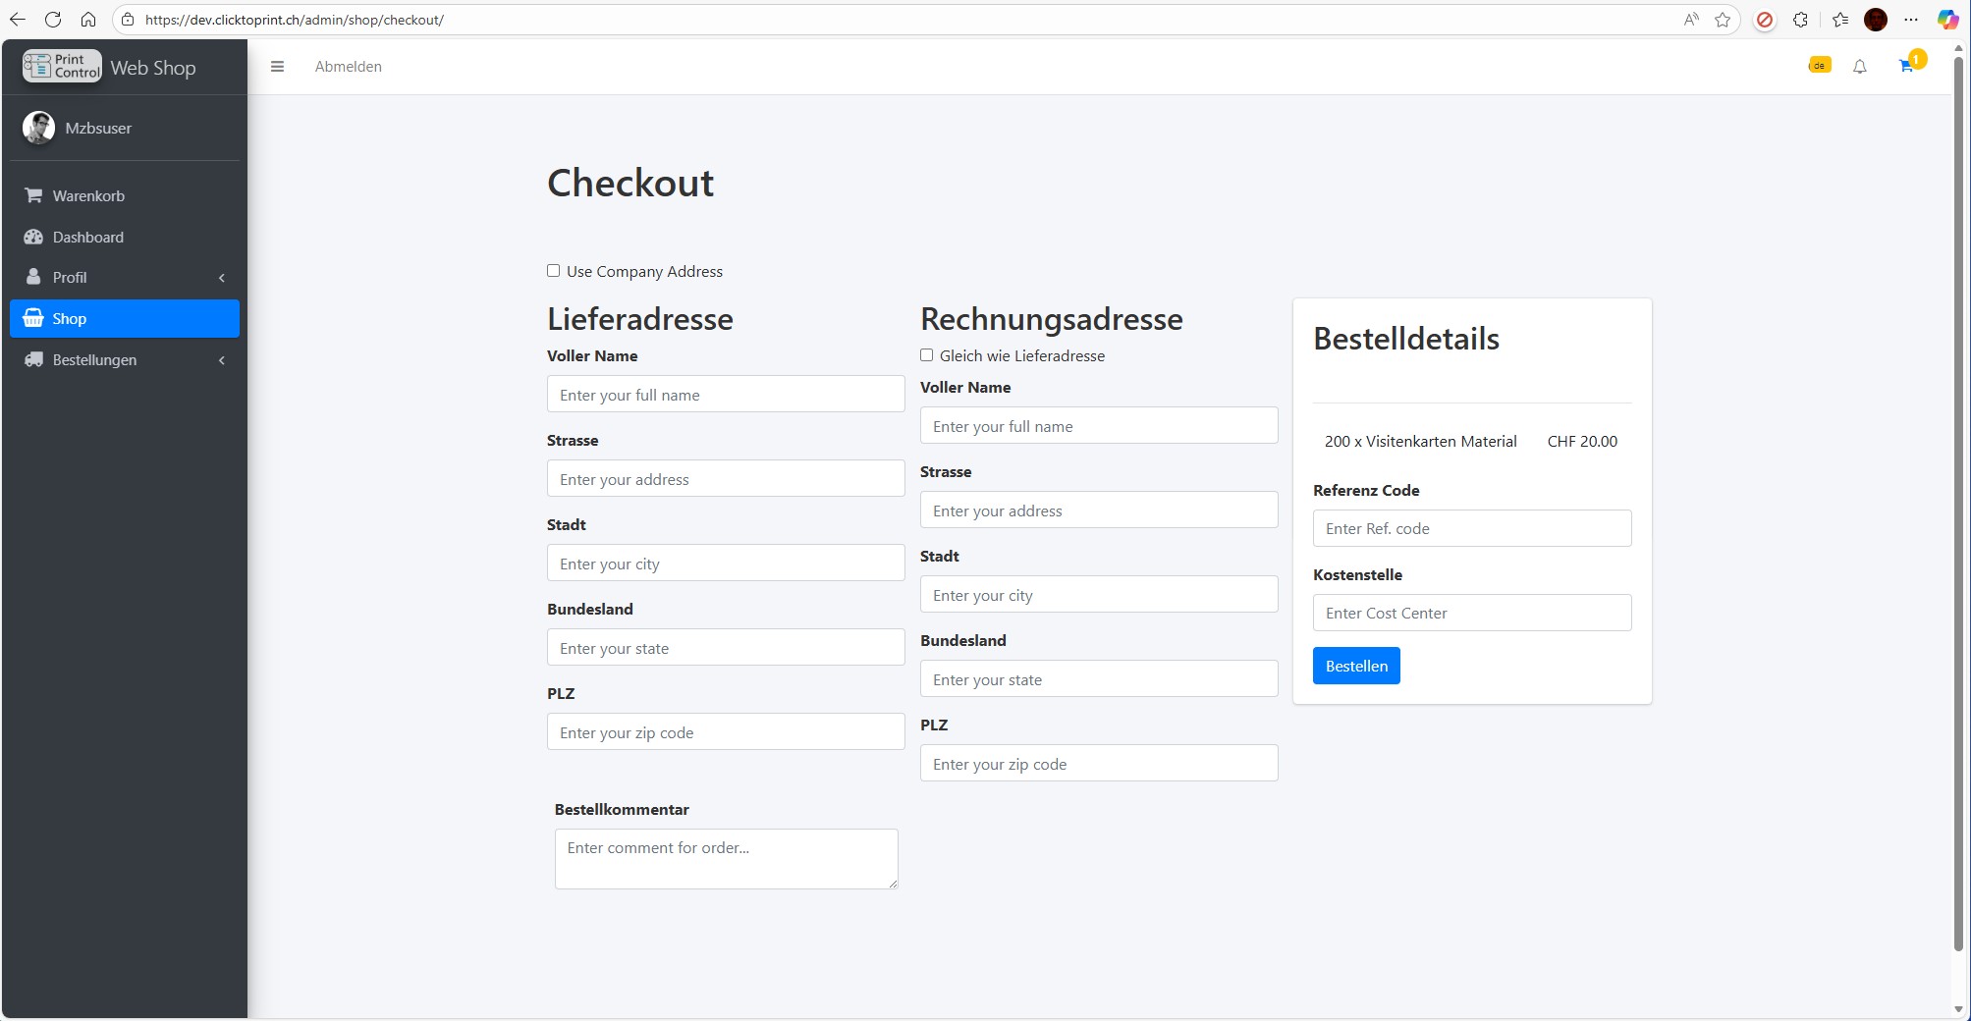Click the page vertical scrollbar
This screenshot has width=1971, height=1021.
[x=1958, y=491]
